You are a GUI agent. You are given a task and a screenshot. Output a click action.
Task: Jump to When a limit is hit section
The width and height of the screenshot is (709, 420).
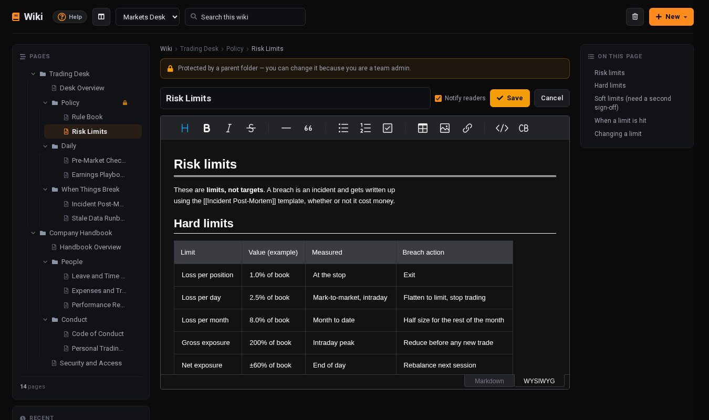point(620,121)
